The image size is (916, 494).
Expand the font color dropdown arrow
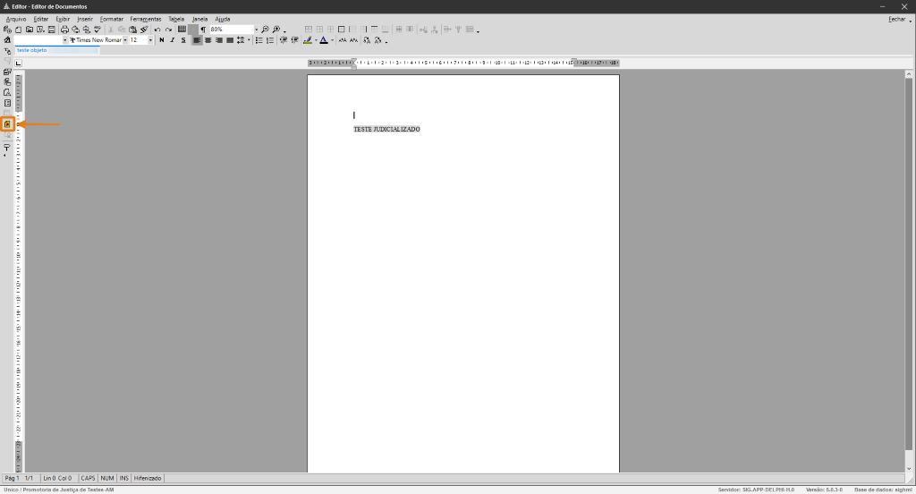333,40
